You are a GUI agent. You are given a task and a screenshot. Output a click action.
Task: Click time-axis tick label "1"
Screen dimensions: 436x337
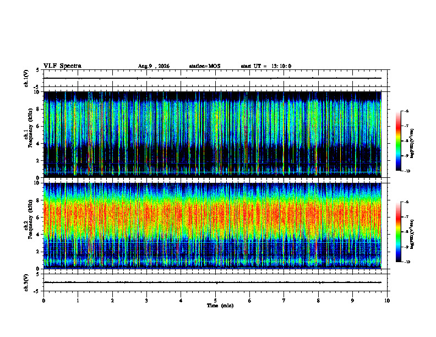78,301
